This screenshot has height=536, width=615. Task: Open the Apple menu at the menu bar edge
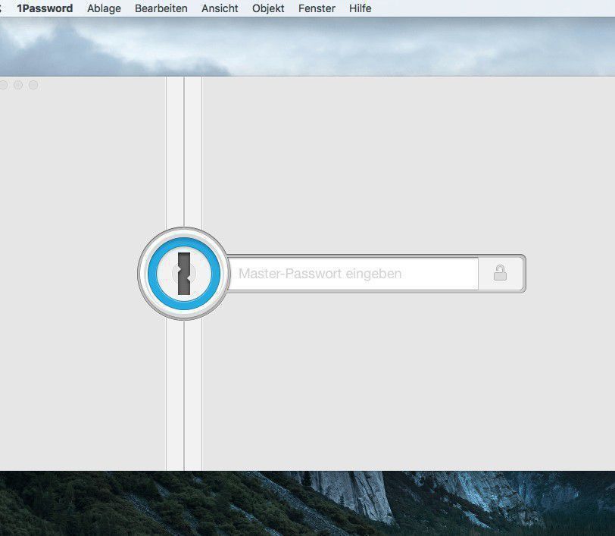tap(2, 8)
